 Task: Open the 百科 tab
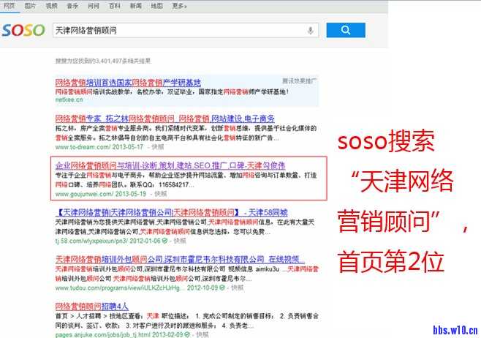tap(115, 5)
